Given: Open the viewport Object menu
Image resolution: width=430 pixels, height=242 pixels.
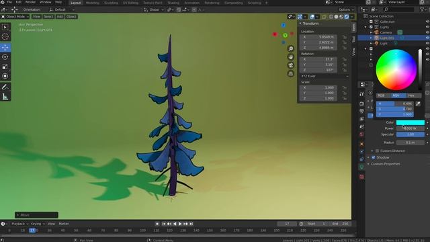Looking at the screenshot, I should coord(71,17).
